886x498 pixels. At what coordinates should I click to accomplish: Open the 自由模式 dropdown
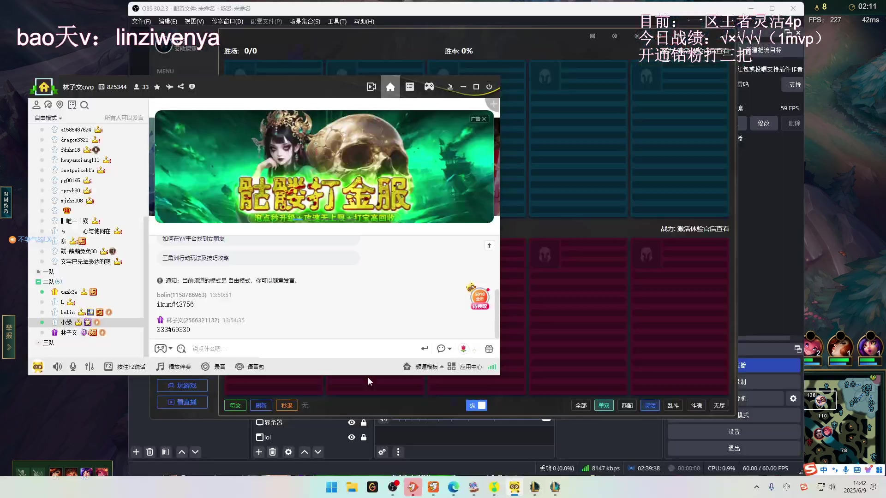[x=48, y=118]
